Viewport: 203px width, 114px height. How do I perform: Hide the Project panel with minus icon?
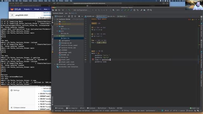tap(82, 16)
